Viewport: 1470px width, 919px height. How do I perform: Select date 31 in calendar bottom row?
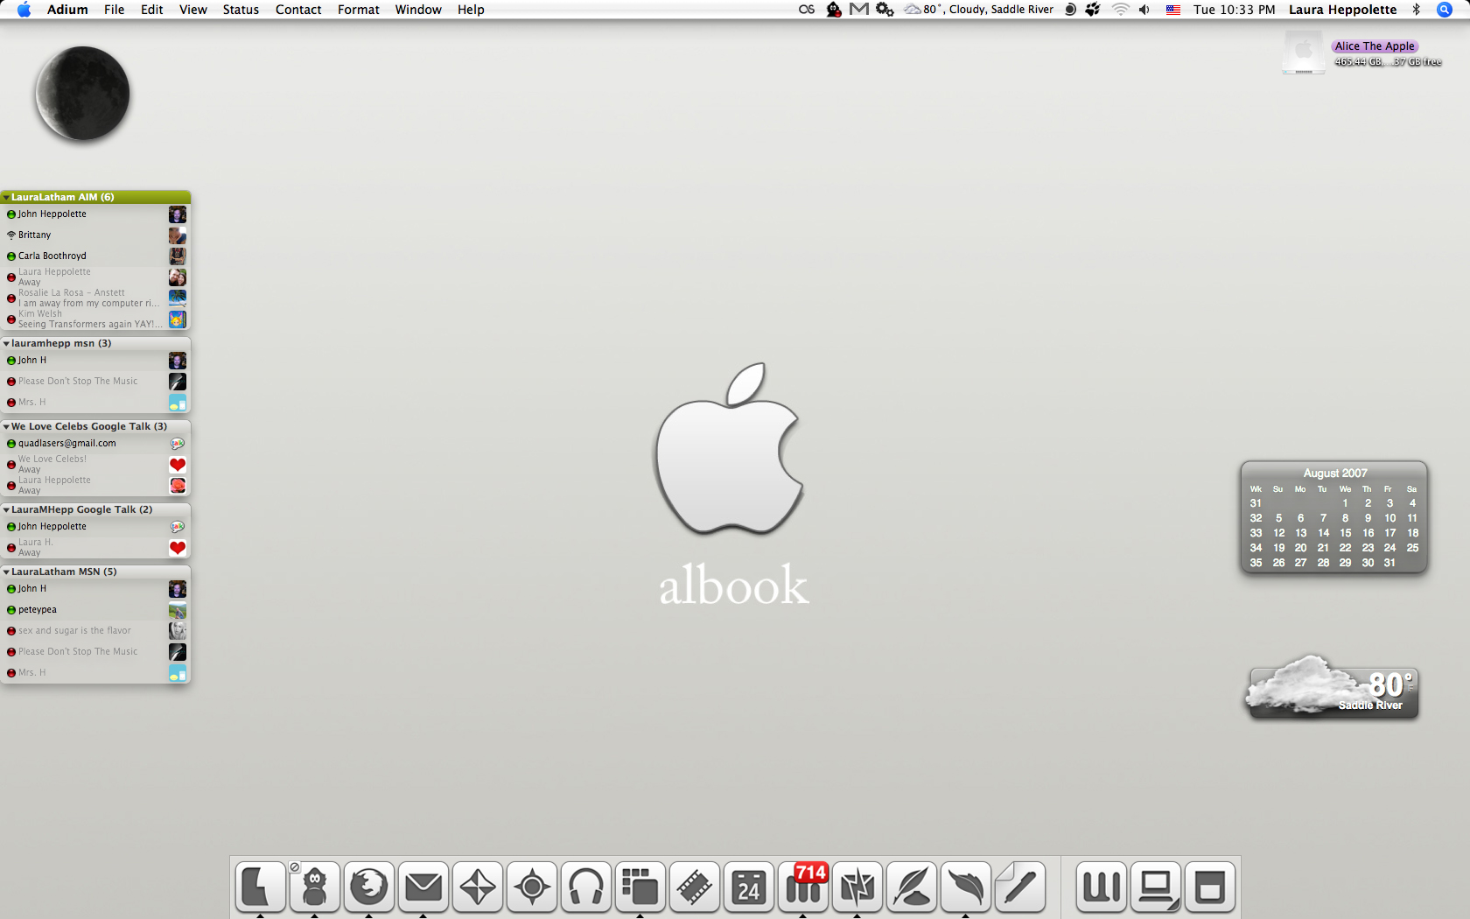(x=1389, y=562)
